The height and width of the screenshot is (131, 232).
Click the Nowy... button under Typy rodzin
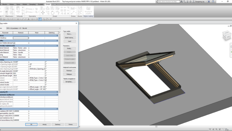click(x=70, y=34)
